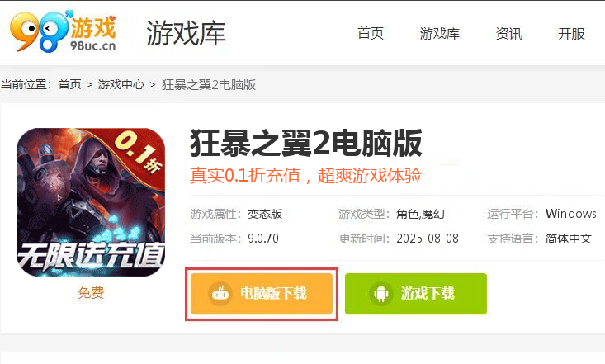Click the 首页 breadcrumb link
The image size is (605, 364).
pos(70,84)
